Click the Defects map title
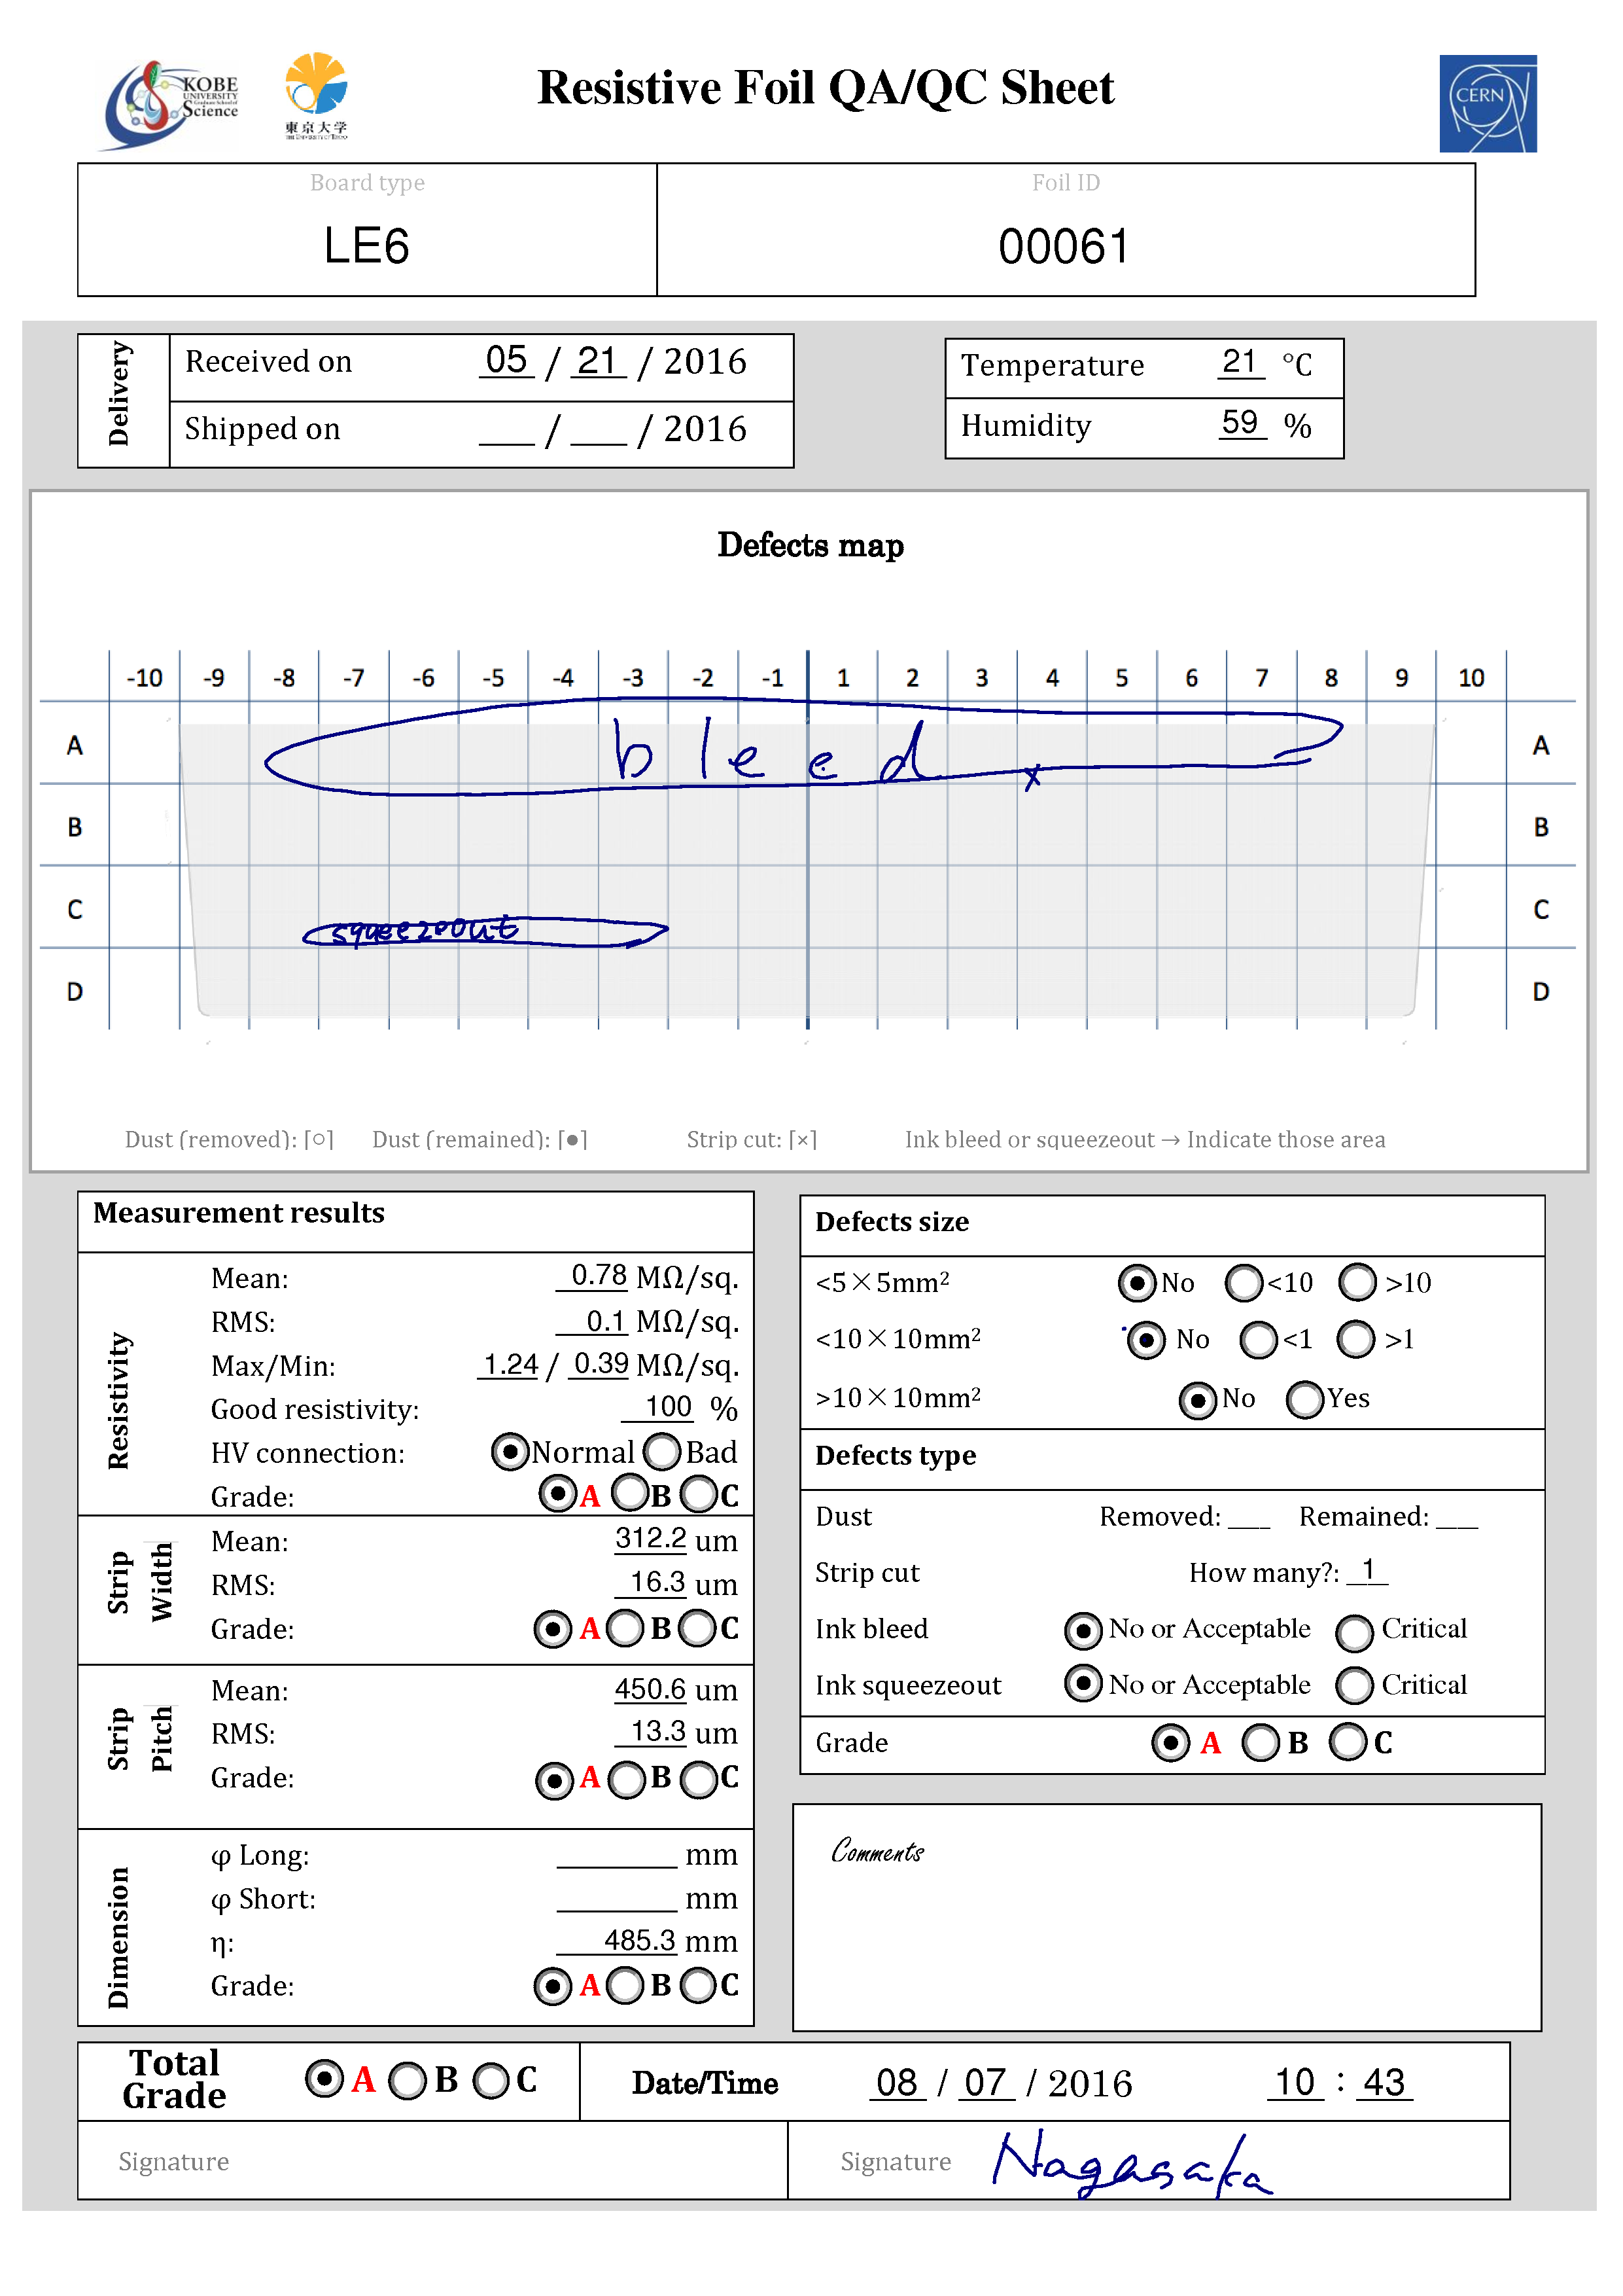1623x2296 pixels. (x=811, y=545)
